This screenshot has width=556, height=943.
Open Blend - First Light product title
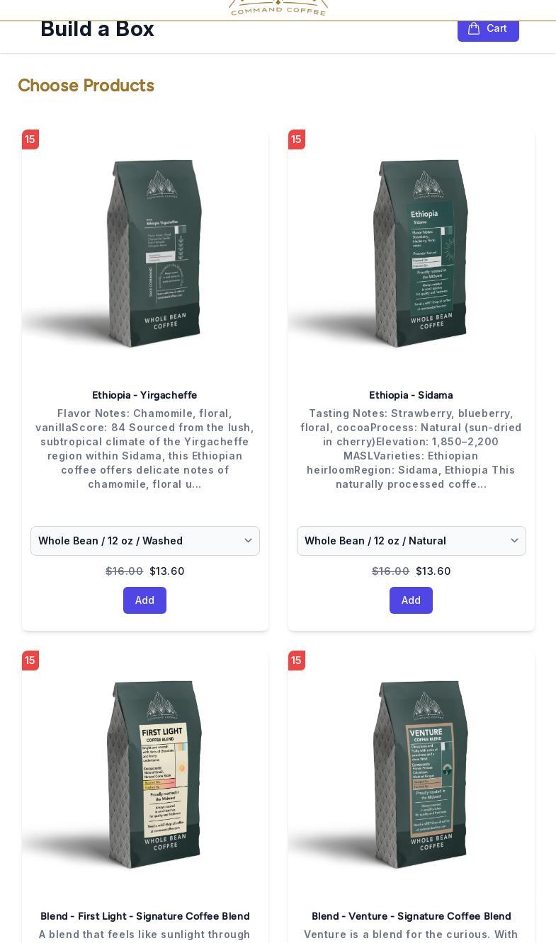click(145, 916)
